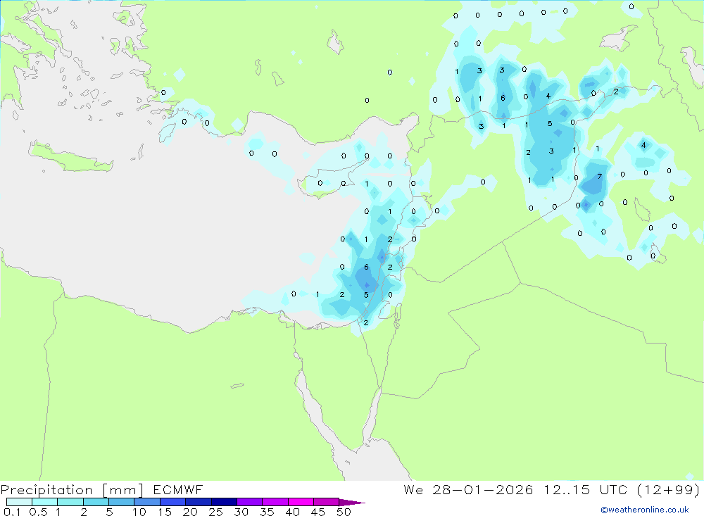Pick the 10 to 15 mm legend color
The image size is (704, 516).
pos(147,502)
